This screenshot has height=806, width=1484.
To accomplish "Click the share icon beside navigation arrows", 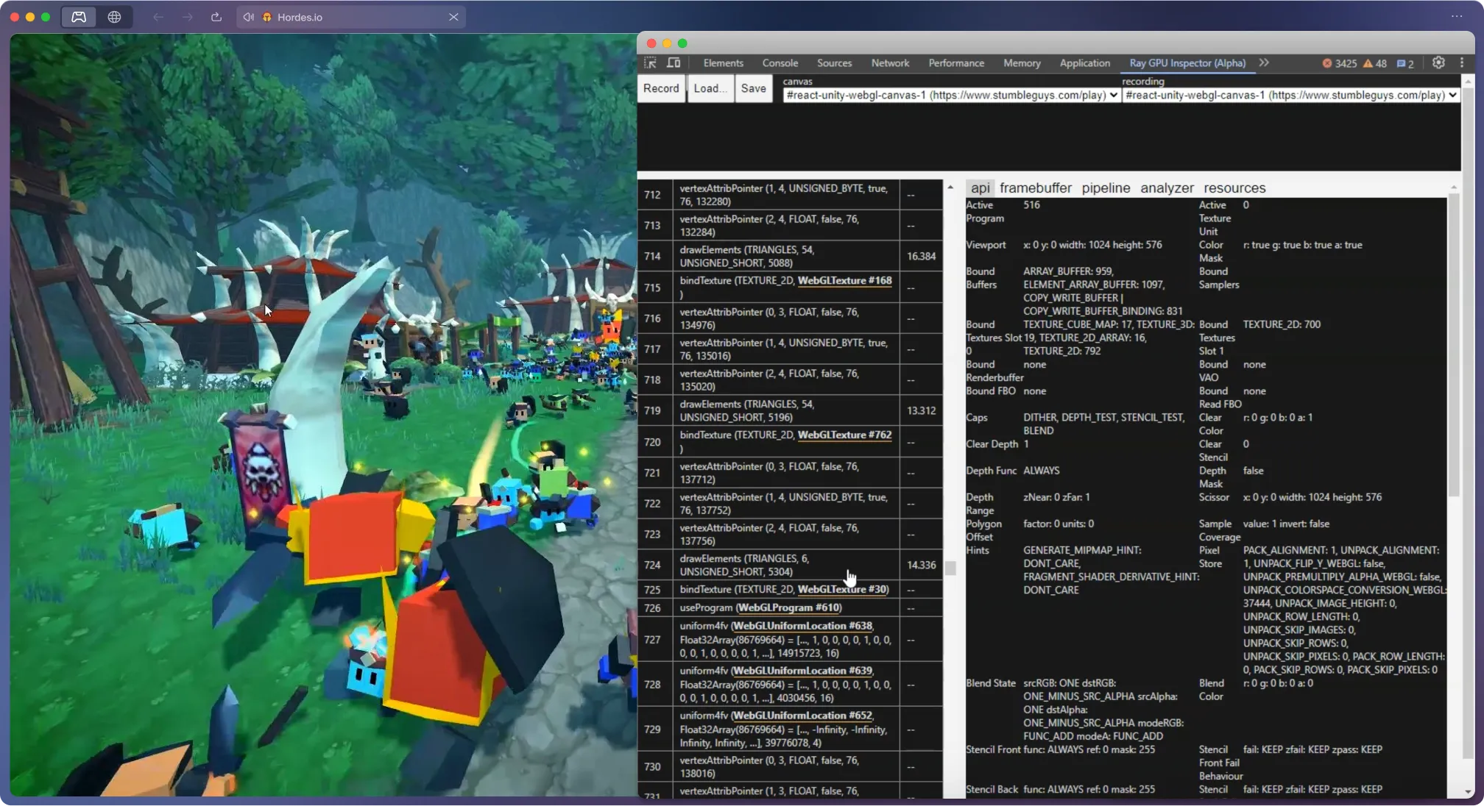I will [216, 17].
